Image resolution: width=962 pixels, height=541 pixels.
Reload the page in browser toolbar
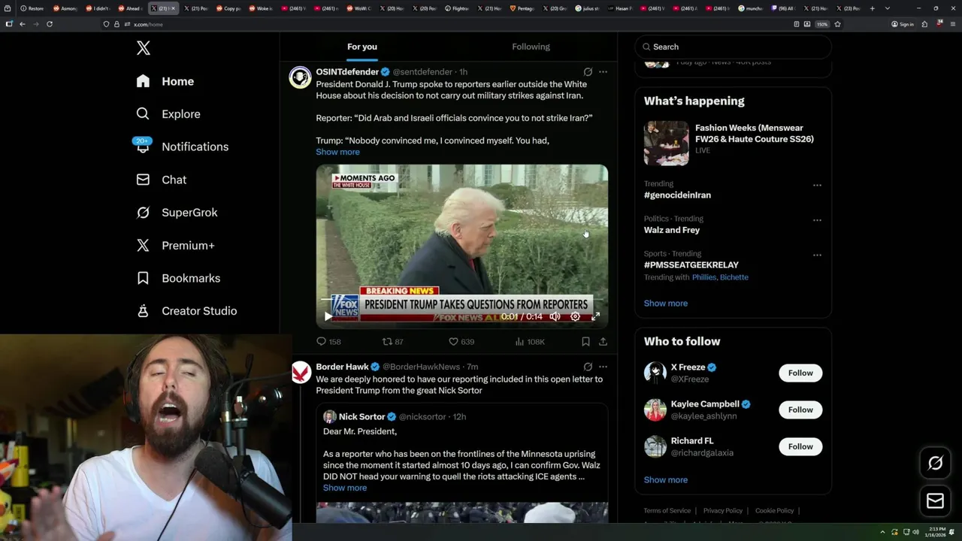click(x=50, y=24)
